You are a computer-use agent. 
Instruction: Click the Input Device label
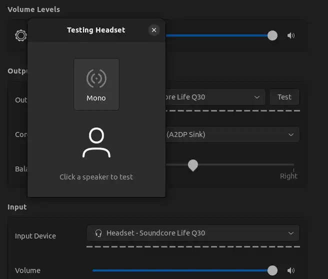(35, 236)
